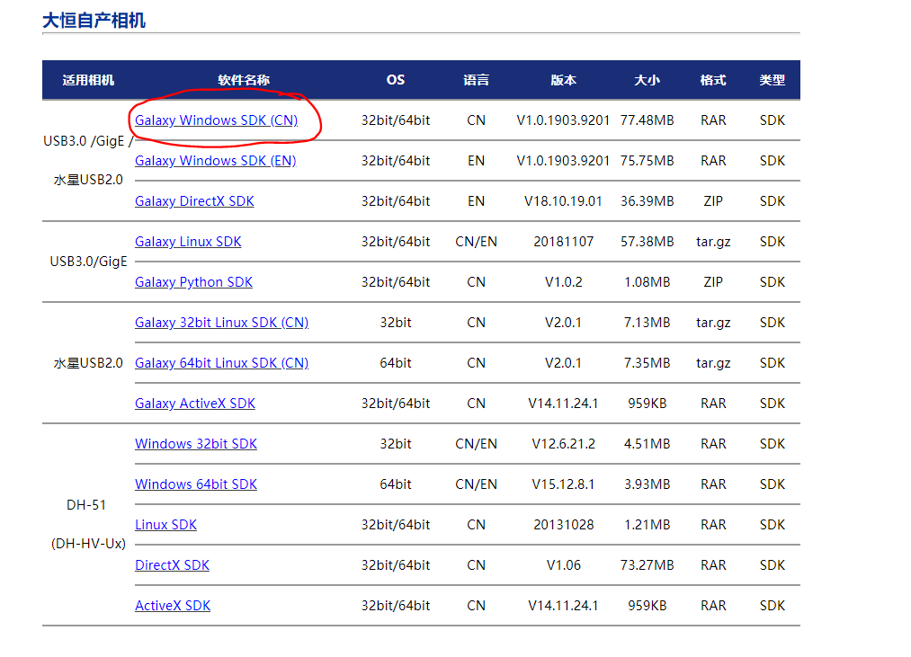Download Galaxy 32bit Linux SDK (CN)
The width and height of the screenshot is (911, 657).
pos(221,323)
